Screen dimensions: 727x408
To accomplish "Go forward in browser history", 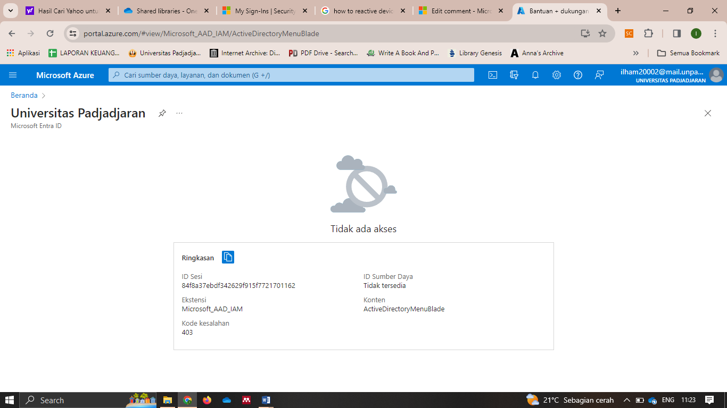I will (x=31, y=33).
